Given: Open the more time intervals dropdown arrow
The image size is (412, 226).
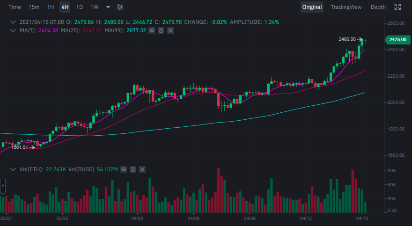Looking at the screenshot, I should coord(108,7).
